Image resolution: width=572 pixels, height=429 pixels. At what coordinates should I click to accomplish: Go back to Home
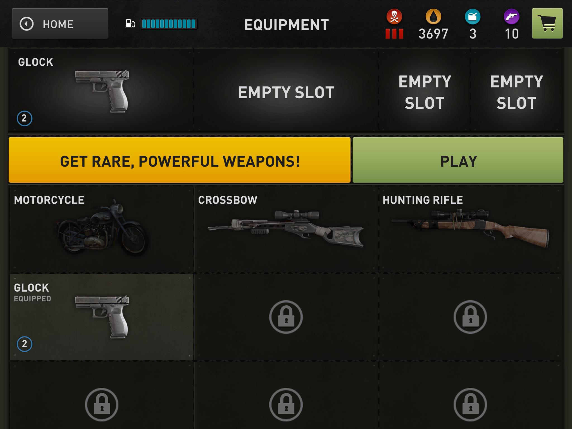click(60, 23)
